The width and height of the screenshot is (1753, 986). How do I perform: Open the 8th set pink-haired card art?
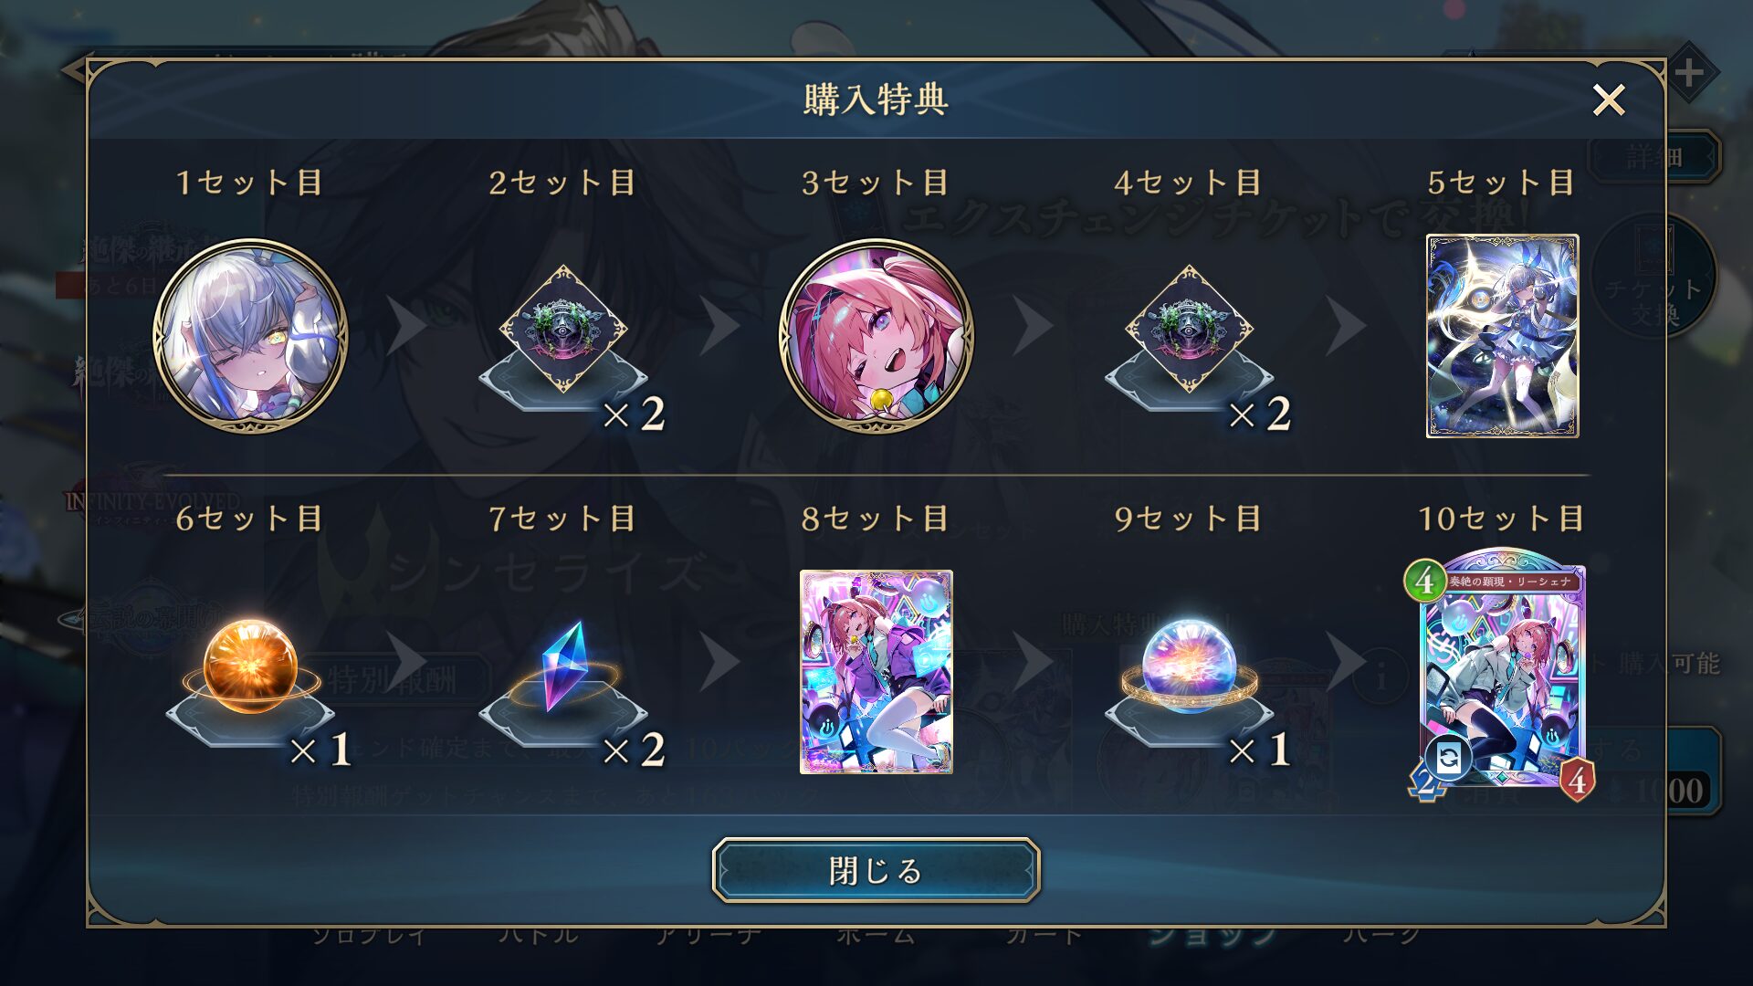876,672
